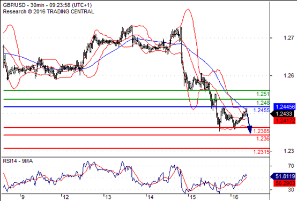Click the GBP/USD 30min chart title
The image size is (297, 201).
coord(47,5)
